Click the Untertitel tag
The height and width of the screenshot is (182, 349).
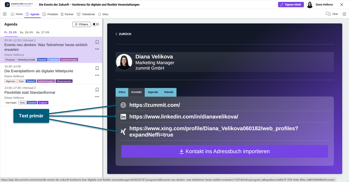tap(54, 60)
